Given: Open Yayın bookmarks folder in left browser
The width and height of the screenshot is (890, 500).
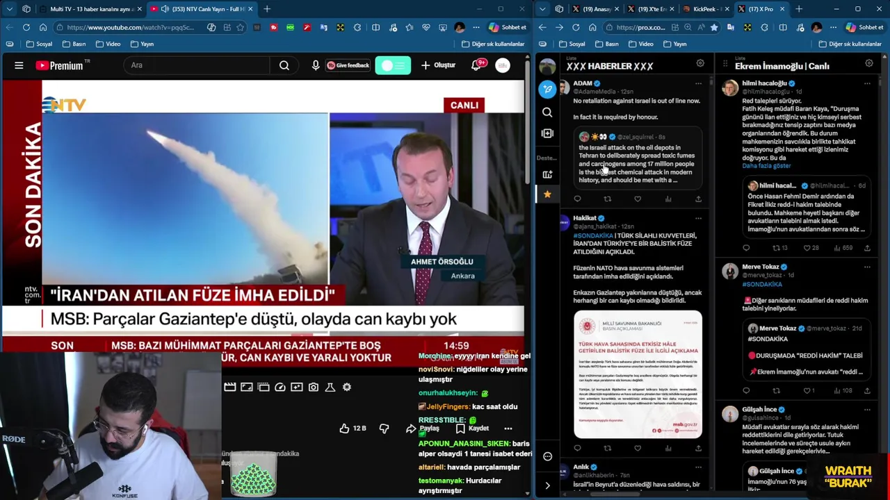Looking at the screenshot, I should click(142, 44).
